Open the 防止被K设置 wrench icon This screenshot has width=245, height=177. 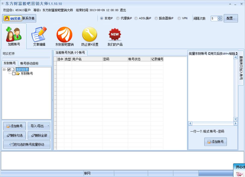[x=90, y=36]
